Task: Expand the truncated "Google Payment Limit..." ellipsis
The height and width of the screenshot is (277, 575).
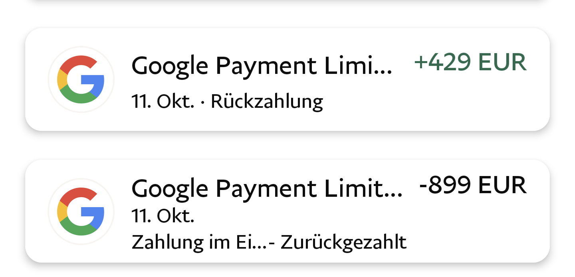Action: tap(395, 194)
